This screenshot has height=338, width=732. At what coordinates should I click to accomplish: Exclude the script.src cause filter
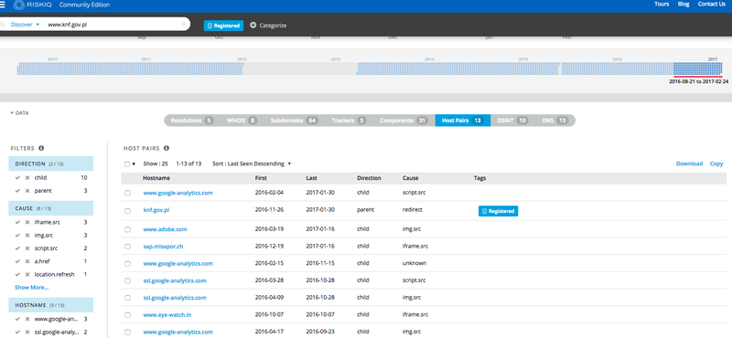pyautogui.click(x=27, y=248)
